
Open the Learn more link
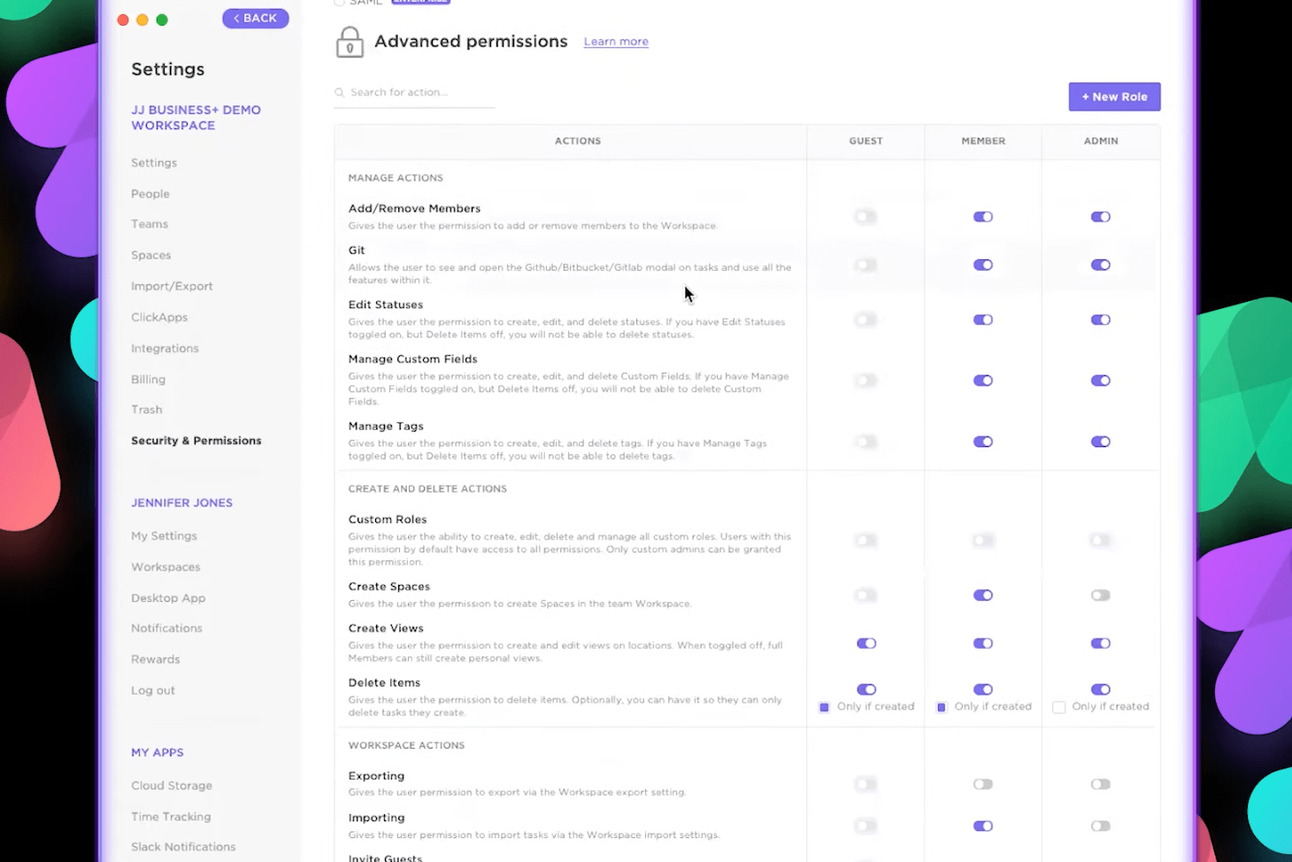[x=616, y=42]
